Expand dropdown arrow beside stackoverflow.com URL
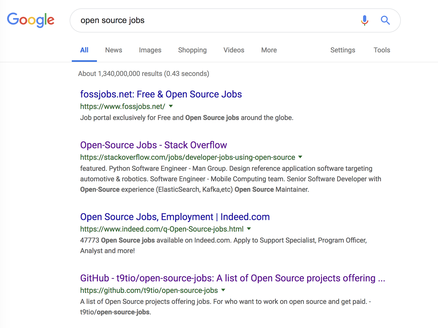Image resolution: width=438 pixels, height=328 pixels. pyautogui.click(x=300, y=157)
